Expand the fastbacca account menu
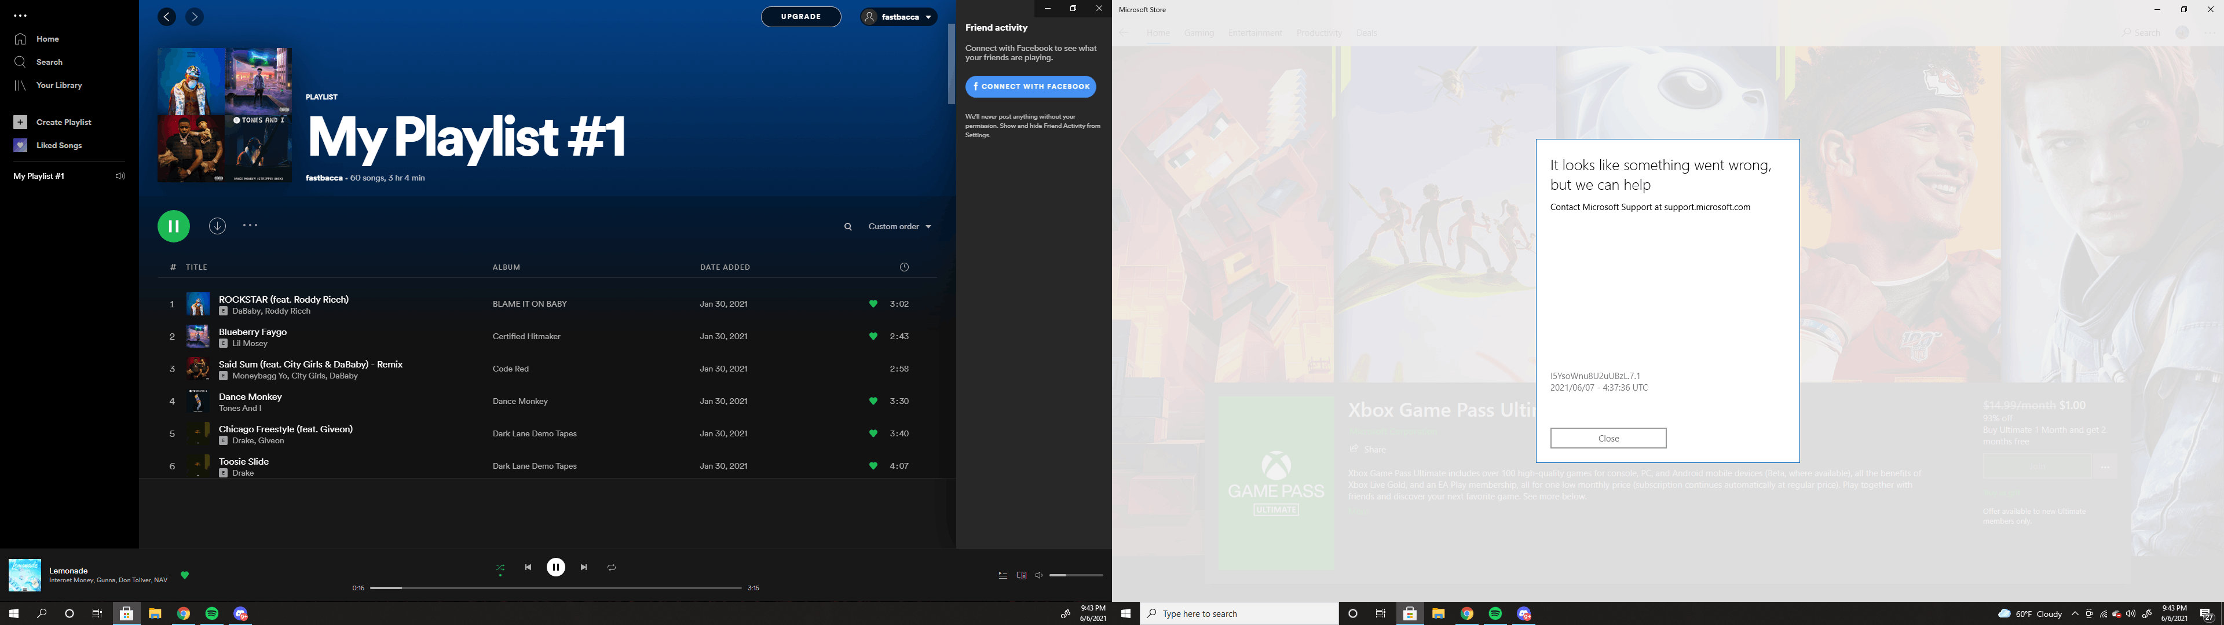The image size is (2224, 625). click(899, 16)
